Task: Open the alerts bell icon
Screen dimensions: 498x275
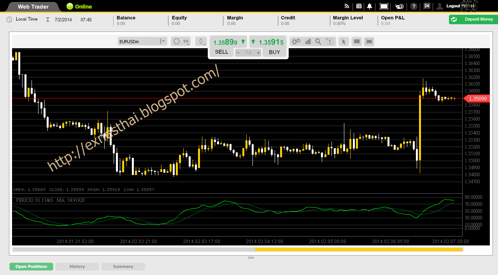Action: coord(370,6)
